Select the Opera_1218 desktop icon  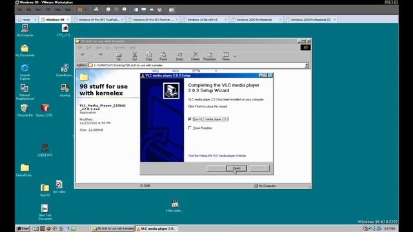coord(45,110)
